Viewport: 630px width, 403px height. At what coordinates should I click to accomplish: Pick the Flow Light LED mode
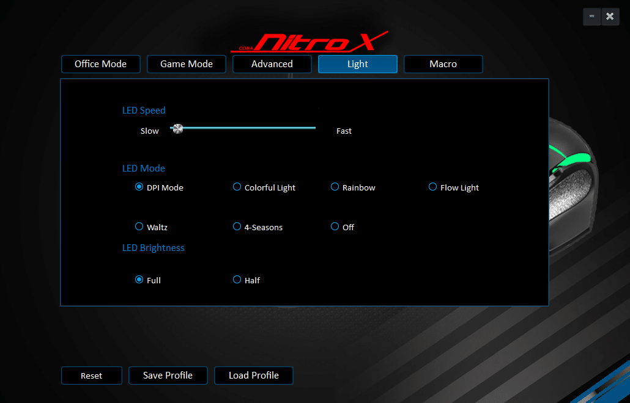433,187
